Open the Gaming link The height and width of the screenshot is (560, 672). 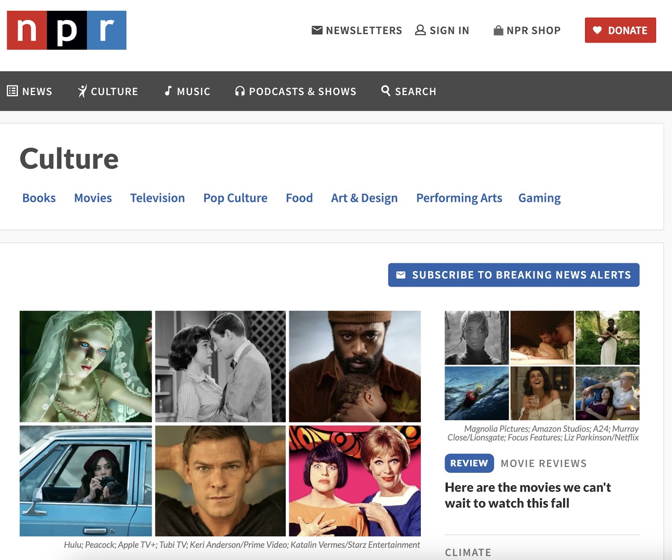540,198
